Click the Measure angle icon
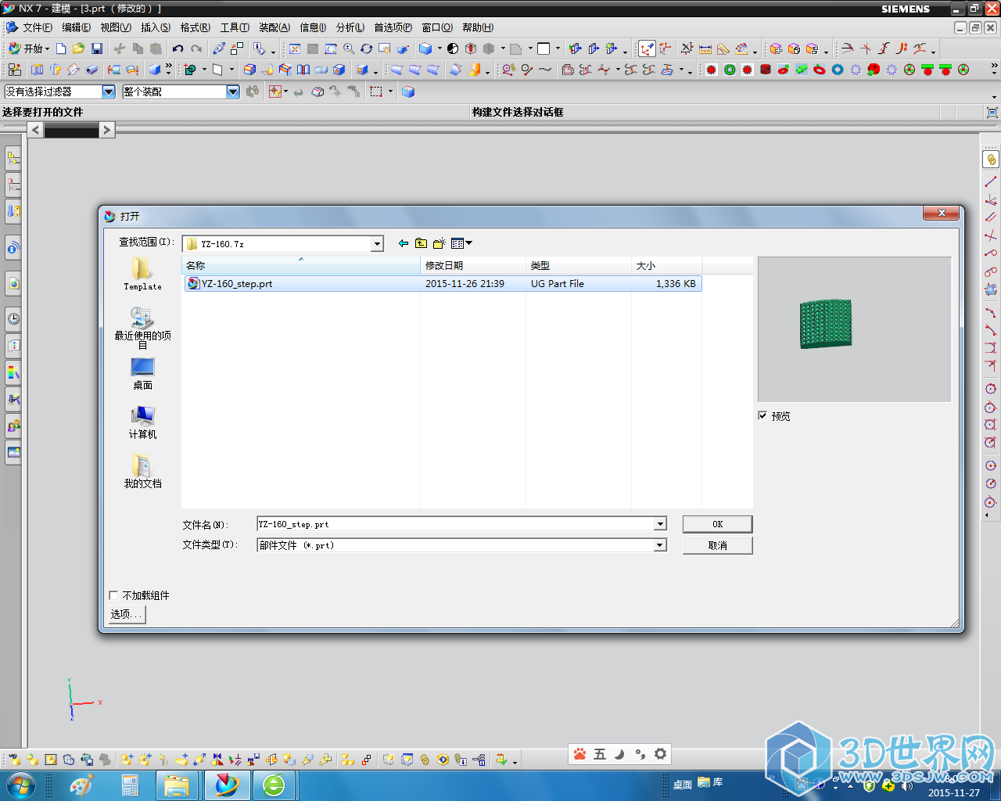Image resolution: width=1001 pixels, height=801 pixels. [723, 48]
